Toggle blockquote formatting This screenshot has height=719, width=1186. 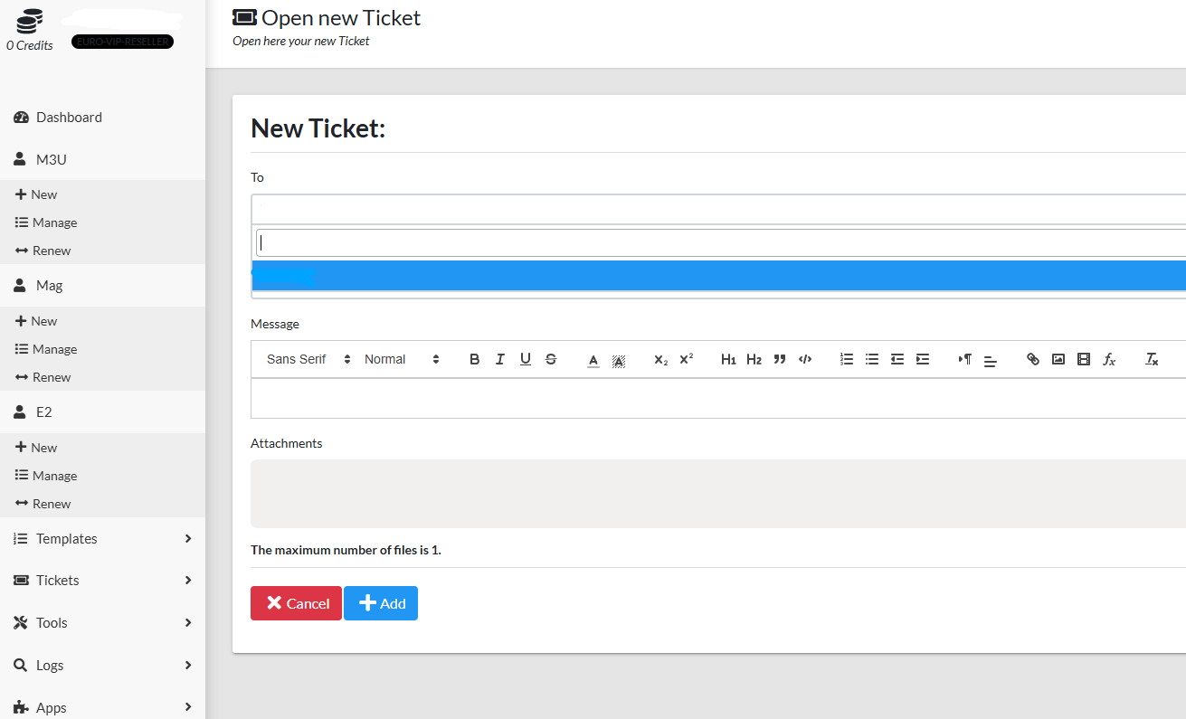click(x=779, y=359)
